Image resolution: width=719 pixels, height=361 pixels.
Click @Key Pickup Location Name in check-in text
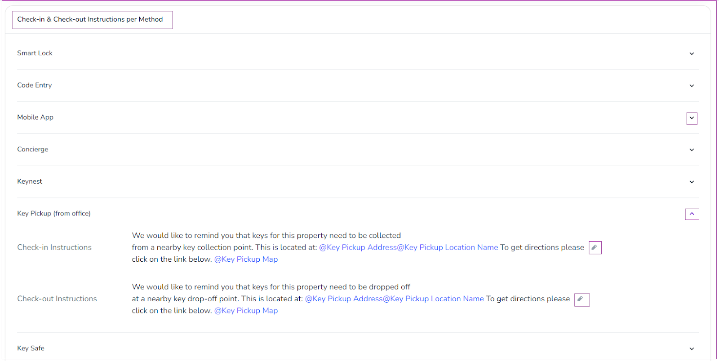click(448, 247)
